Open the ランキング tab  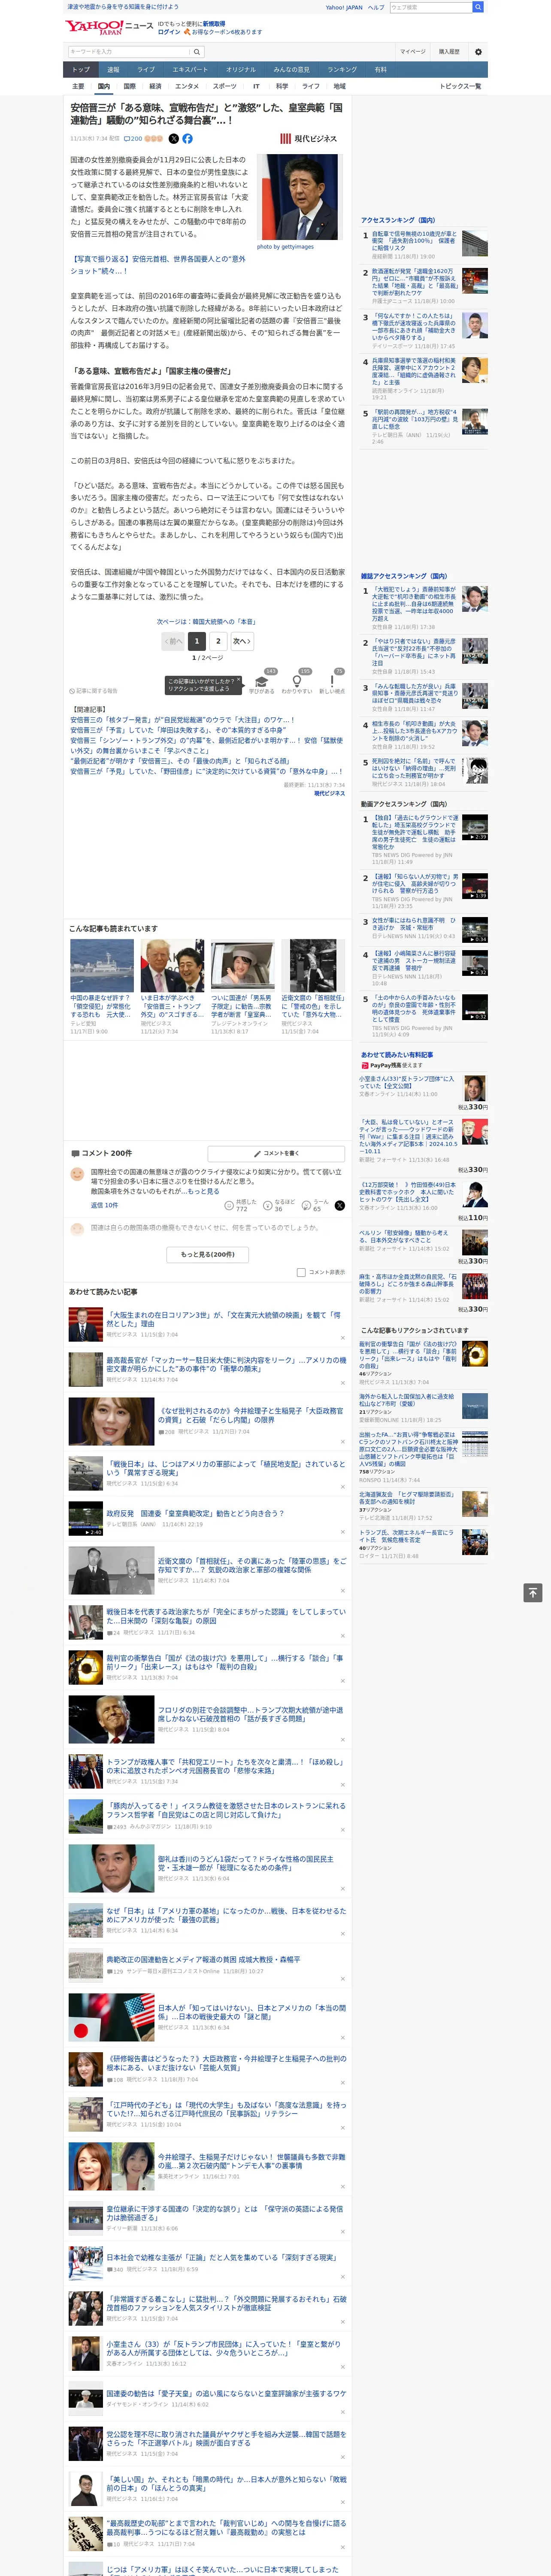pyautogui.click(x=342, y=69)
